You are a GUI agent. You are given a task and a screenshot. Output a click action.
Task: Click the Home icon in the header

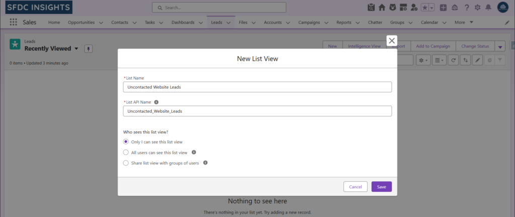pos(382,8)
